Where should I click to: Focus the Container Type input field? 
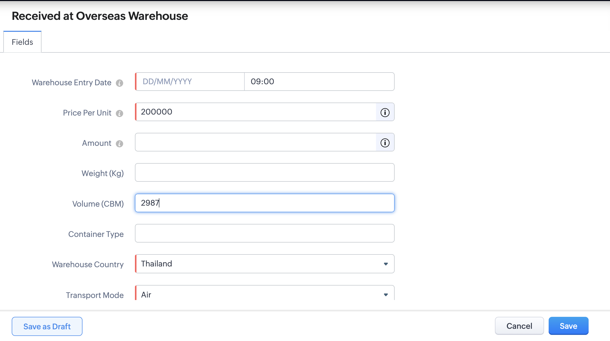[265, 233]
